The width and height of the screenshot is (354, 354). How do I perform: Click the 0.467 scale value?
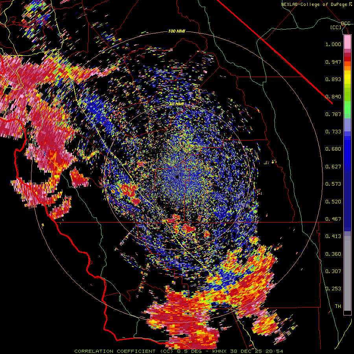tap(333, 219)
